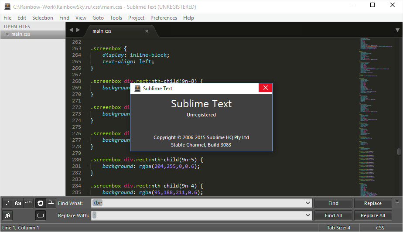Click the Replace button
The height and width of the screenshot is (232, 403).
[373, 203]
